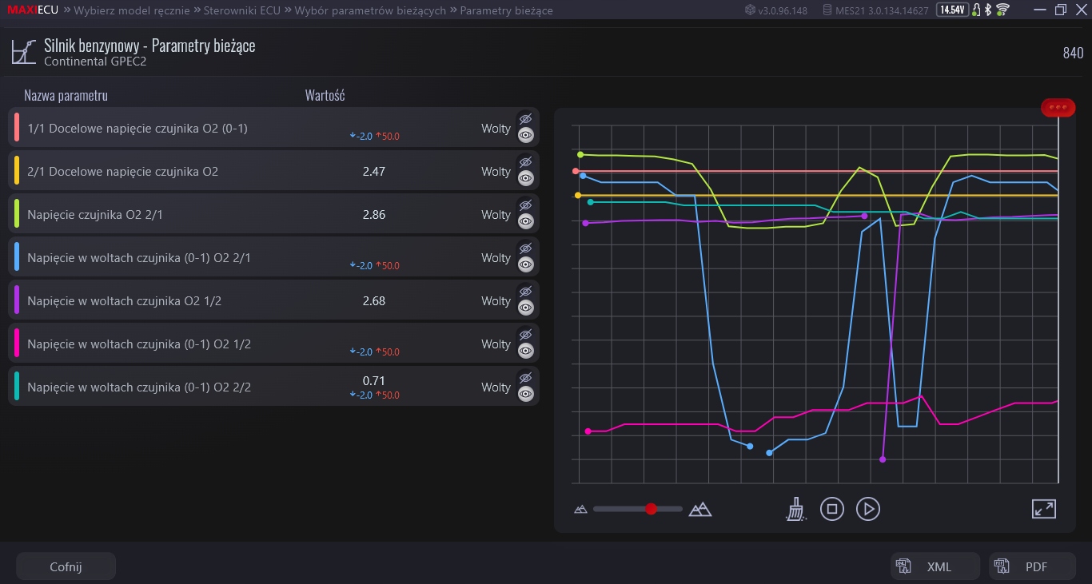Hide Napięcie w woltach czujnika (0-1) O2 2/2 using the crossed-eye icon
The width and height of the screenshot is (1092, 584).
pyautogui.click(x=525, y=377)
